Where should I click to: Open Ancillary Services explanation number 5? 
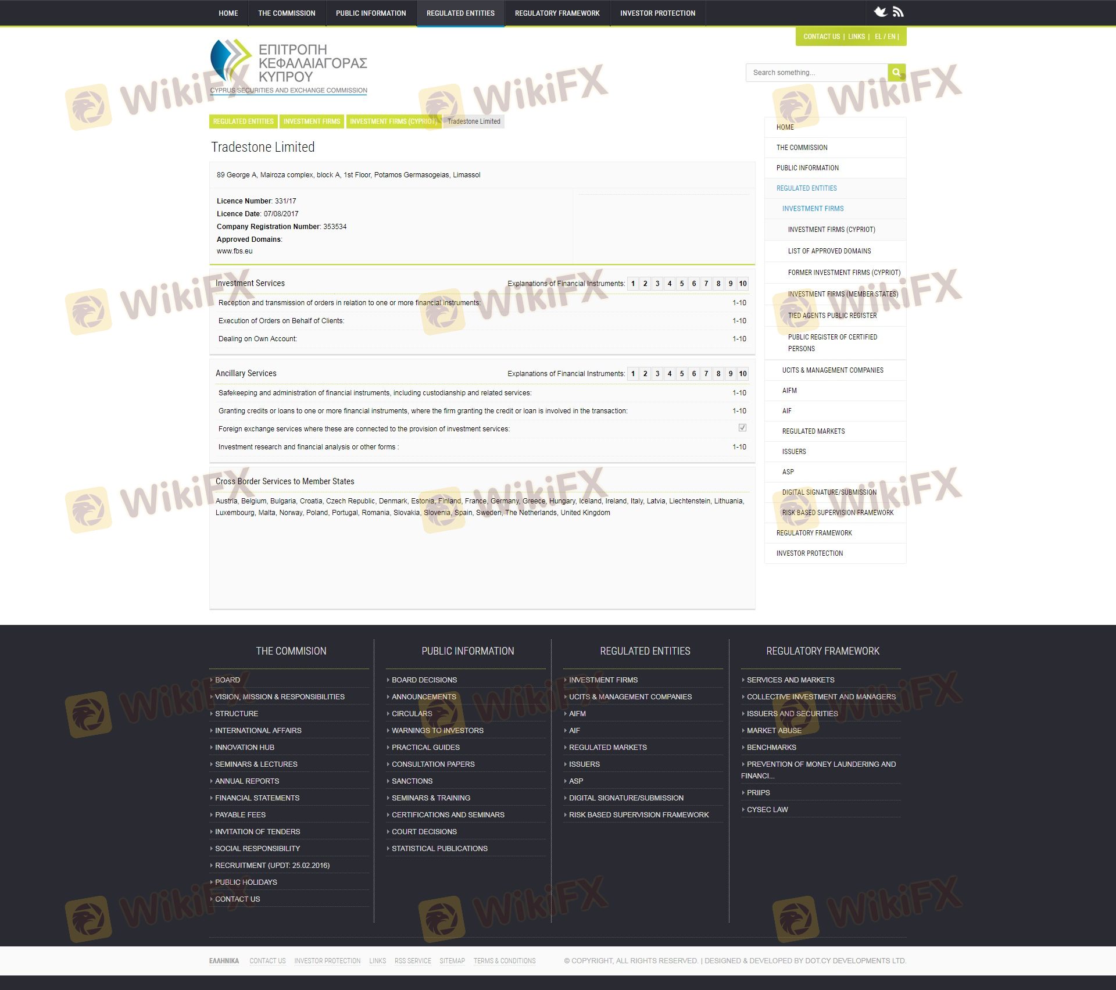click(682, 374)
